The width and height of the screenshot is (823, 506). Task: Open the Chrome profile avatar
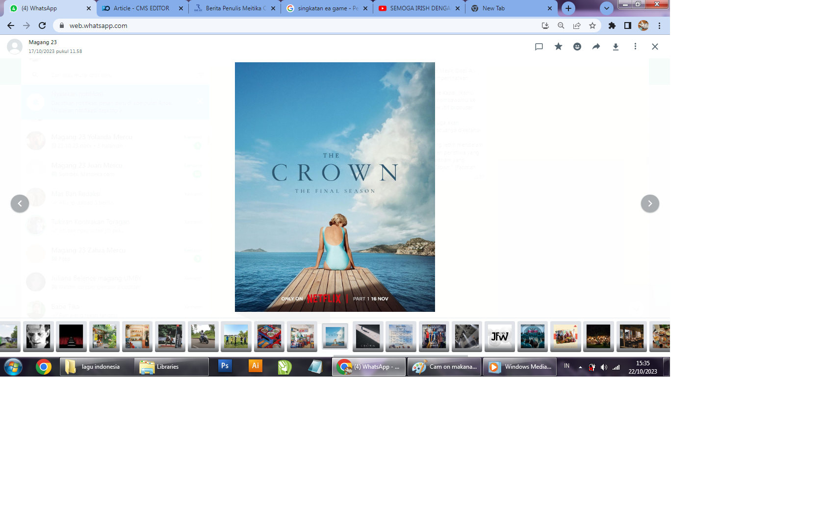coord(643,25)
